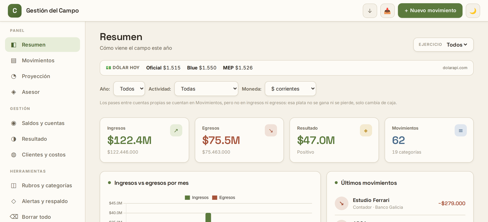This screenshot has height=222, width=488.
Task: Click the $47.0M Resultado value
Action: coord(316,140)
